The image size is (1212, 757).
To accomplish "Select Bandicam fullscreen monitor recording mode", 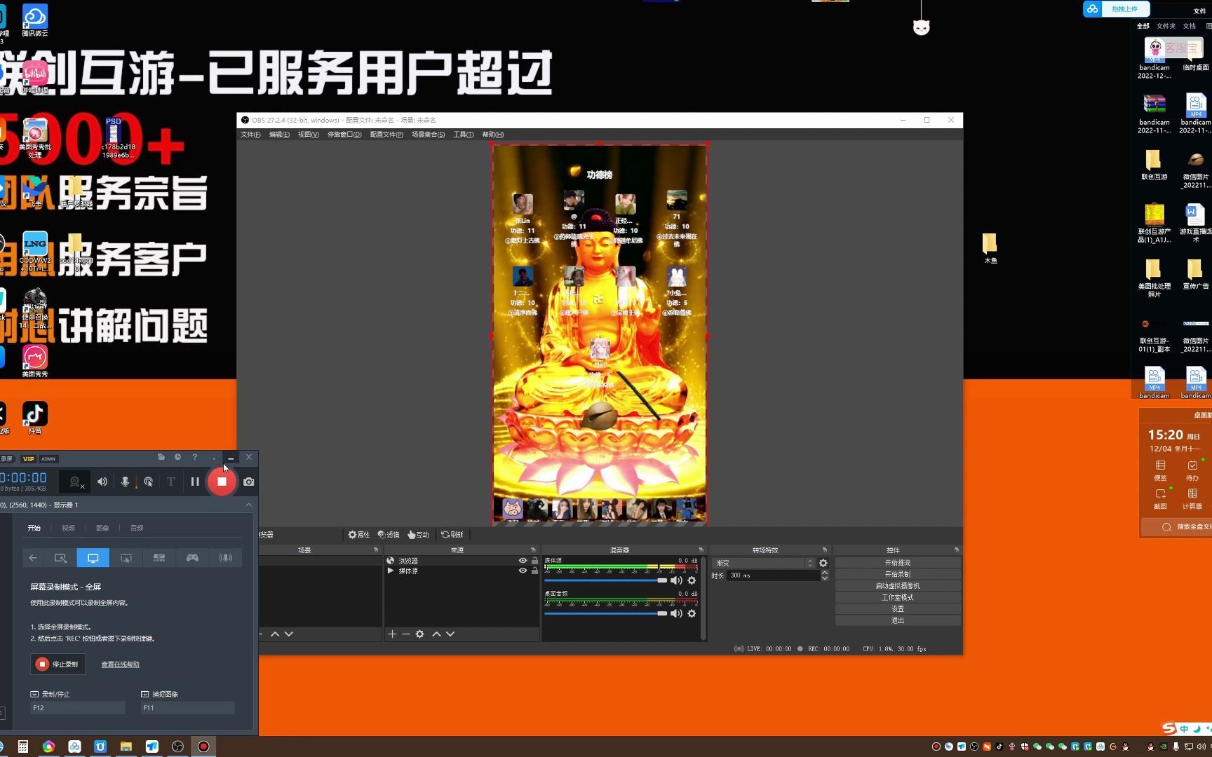I will click(x=93, y=558).
